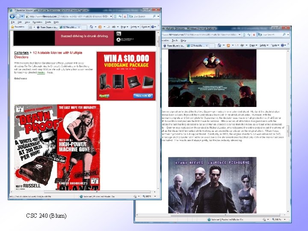Click the search magnifier icon in the front window
The image size is (308, 231).
click(x=154, y=16)
